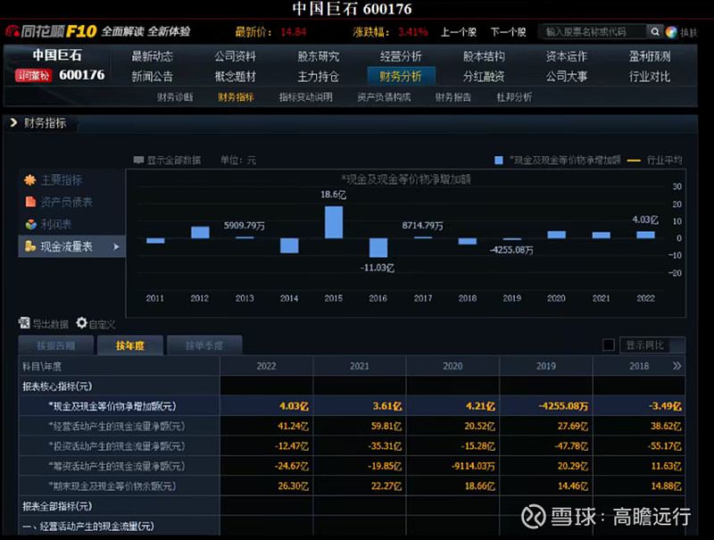Click the 换肤 skin link
Image resolution: width=714 pixels, height=540 pixels.
click(688, 32)
